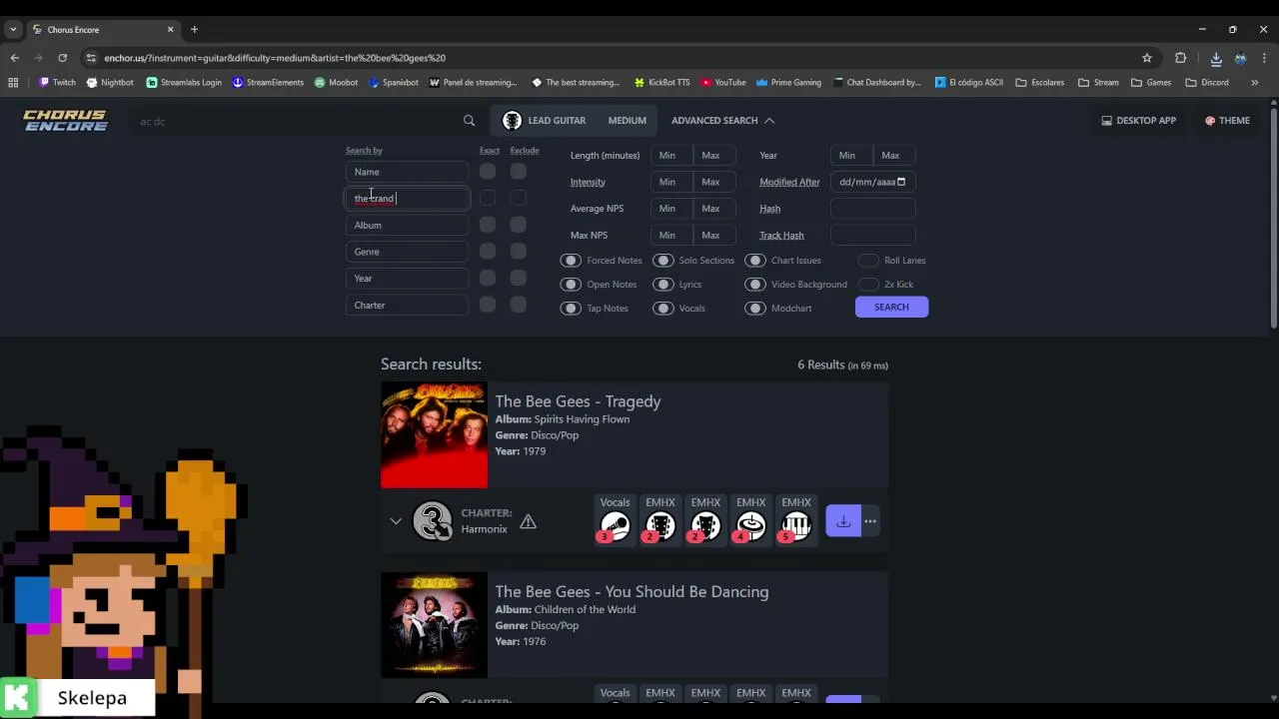The width and height of the screenshot is (1279, 719).
Task: Toggle Lyrics filter
Action: click(x=663, y=285)
